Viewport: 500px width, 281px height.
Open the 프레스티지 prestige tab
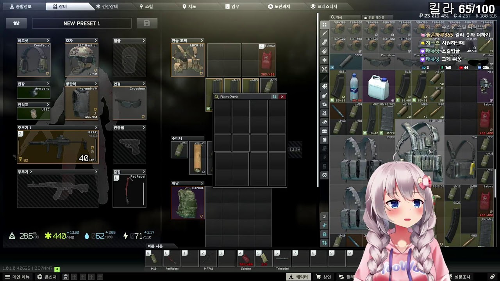tap(324, 7)
